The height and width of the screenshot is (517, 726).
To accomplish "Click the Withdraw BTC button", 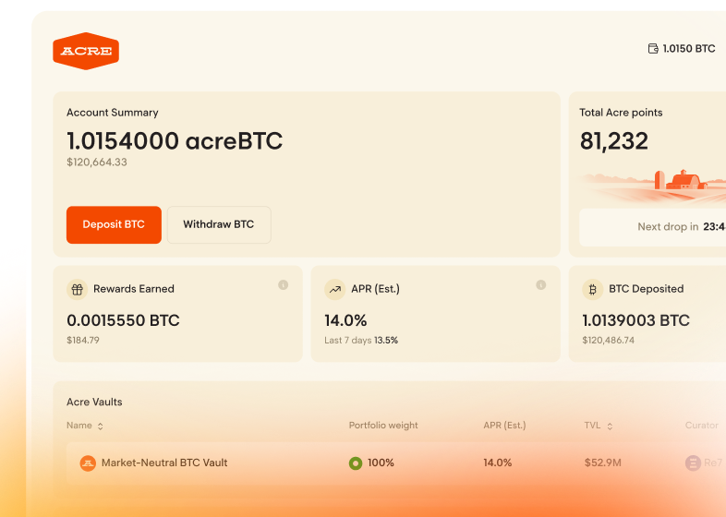I will (219, 224).
